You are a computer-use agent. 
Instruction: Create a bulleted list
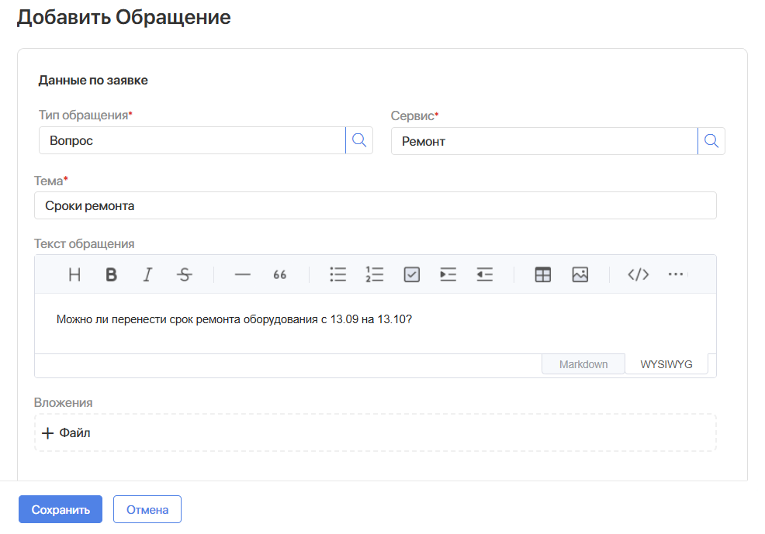coord(337,274)
